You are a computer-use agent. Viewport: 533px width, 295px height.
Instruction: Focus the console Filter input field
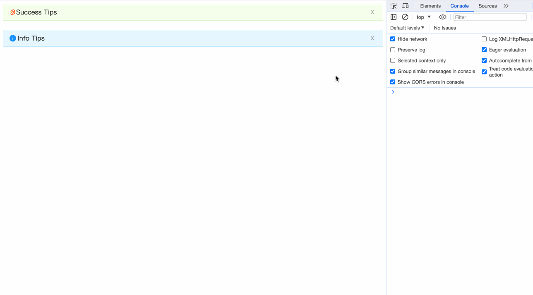tap(490, 17)
